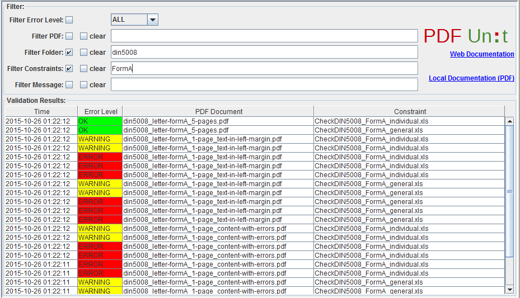Click the Constraint column header
The image size is (520, 298).
tap(410, 112)
